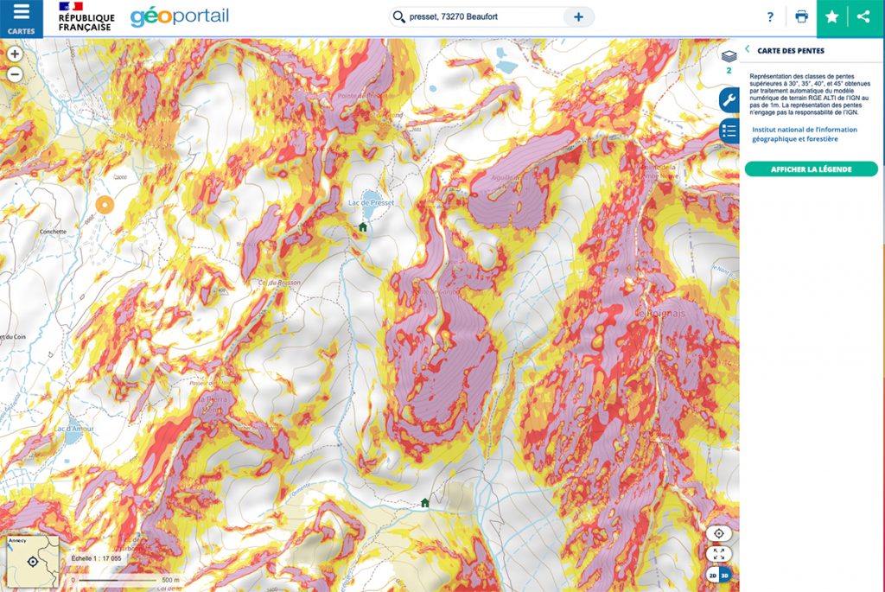Click the Lac de Presset map label

point(372,202)
